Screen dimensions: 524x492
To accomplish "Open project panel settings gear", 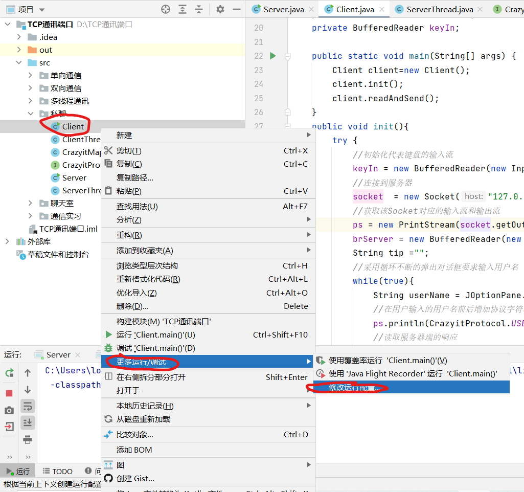I will click(220, 9).
